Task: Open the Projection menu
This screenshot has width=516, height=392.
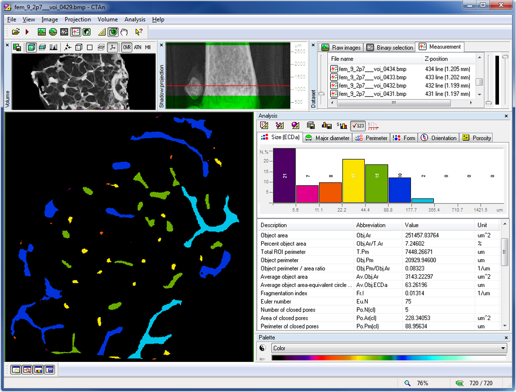Action: [78, 19]
